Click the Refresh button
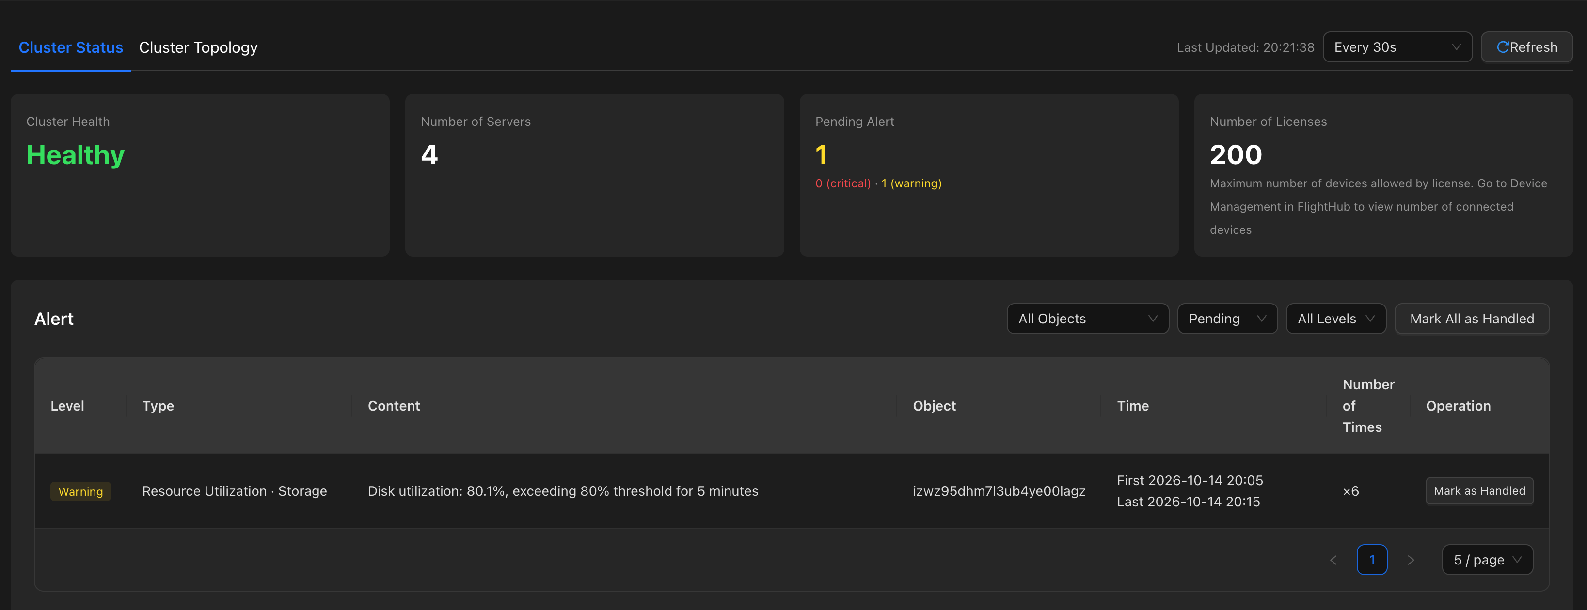The width and height of the screenshot is (1587, 610). (x=1526, y=47)
